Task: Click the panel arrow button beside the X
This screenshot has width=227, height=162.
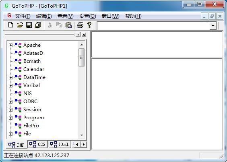Action: pos(78,35)
